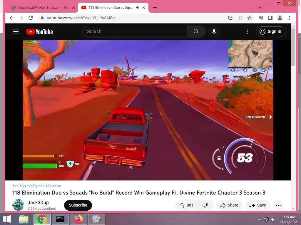Open the #SoloVsSquads hashtag link
Image resolution: width=301 pixels, height=225 pixels.
tap(32, 186)
